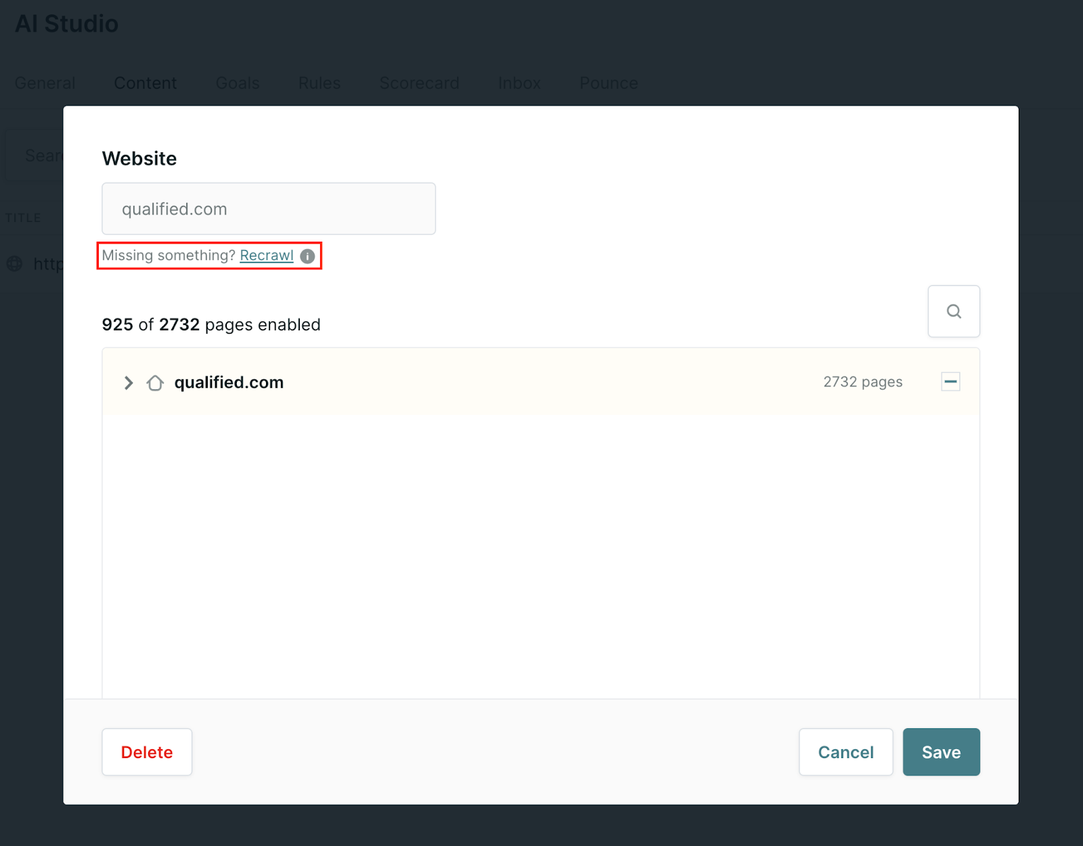Click the Recrawl link
1083x846 pixels.
click(x=267, y=255)
